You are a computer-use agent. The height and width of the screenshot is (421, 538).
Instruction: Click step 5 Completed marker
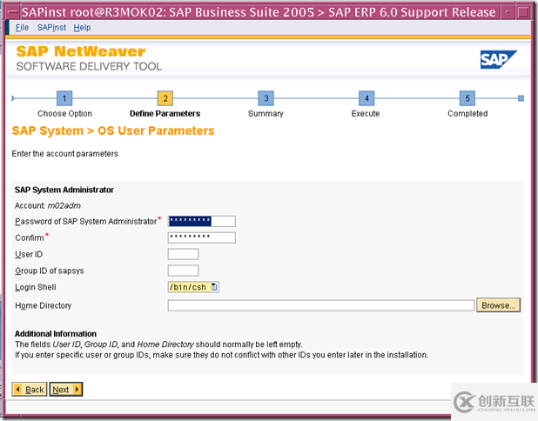(x=467, y=98)
